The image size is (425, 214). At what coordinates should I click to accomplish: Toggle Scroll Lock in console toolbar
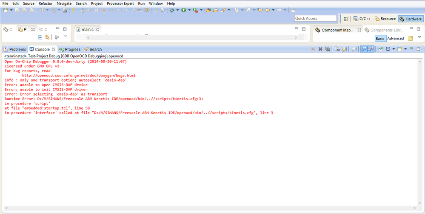(344, 49)
